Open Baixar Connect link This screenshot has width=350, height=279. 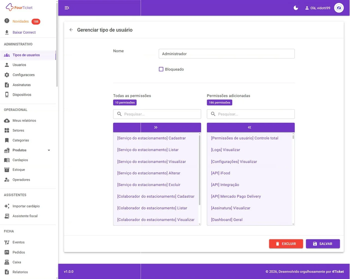[x=24, y=32]
